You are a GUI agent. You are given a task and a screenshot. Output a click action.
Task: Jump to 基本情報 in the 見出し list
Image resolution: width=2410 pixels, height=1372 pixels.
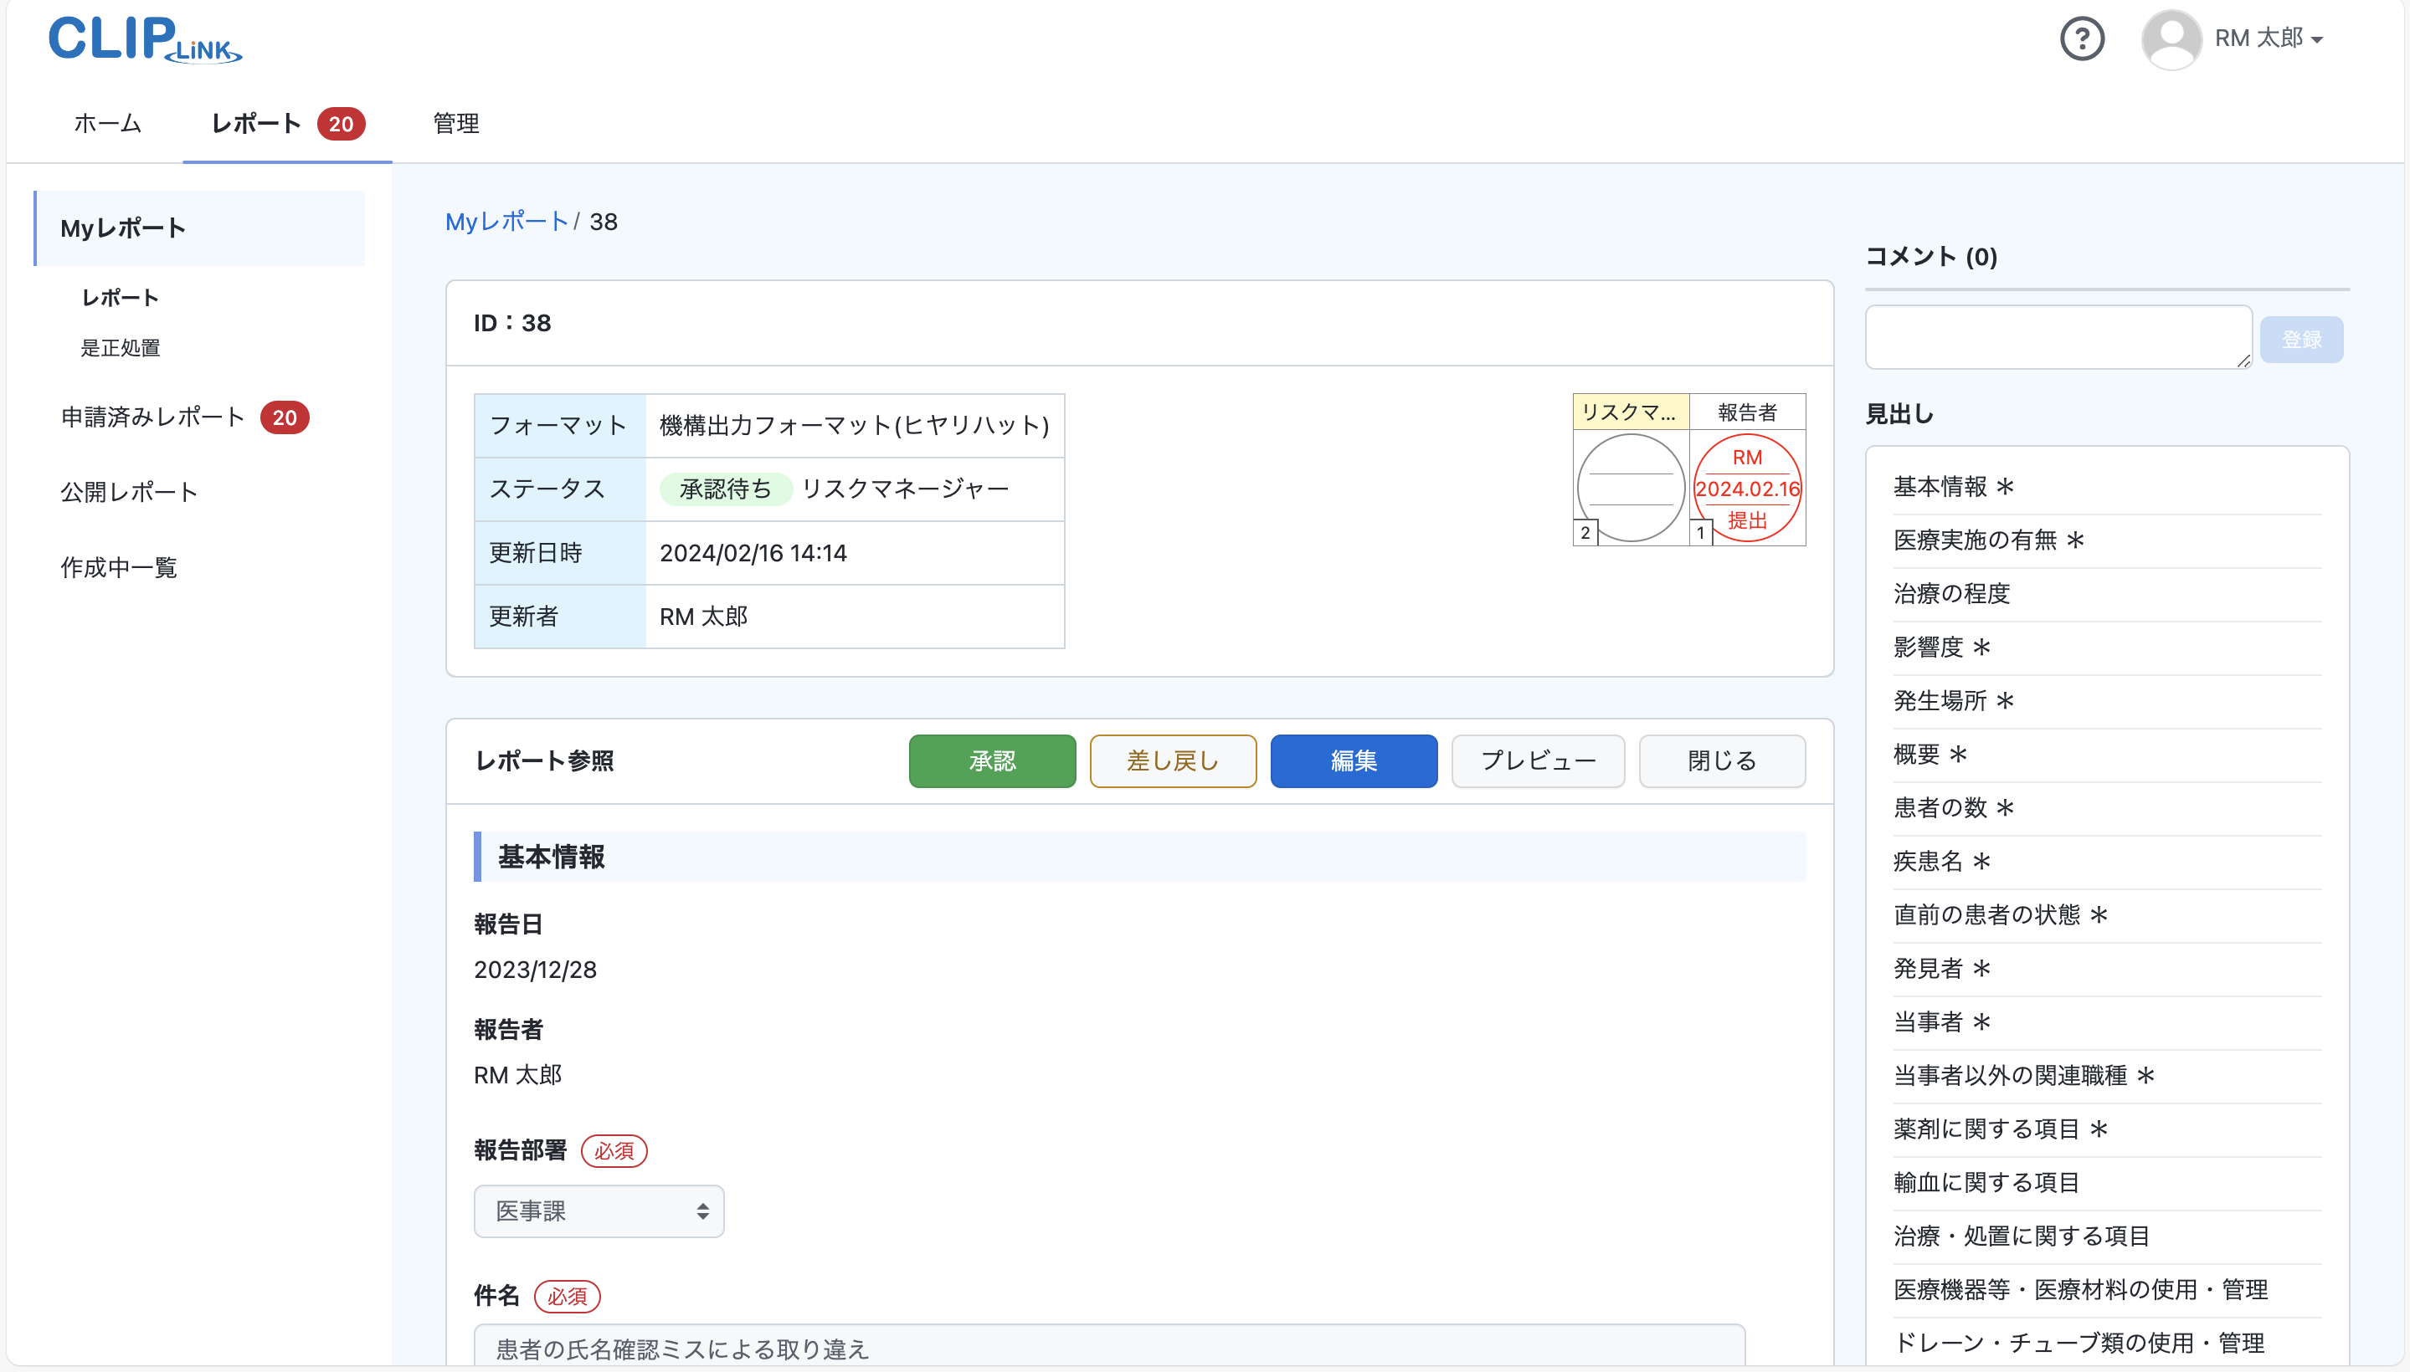pyautogui.click(x=1952, y=485)
